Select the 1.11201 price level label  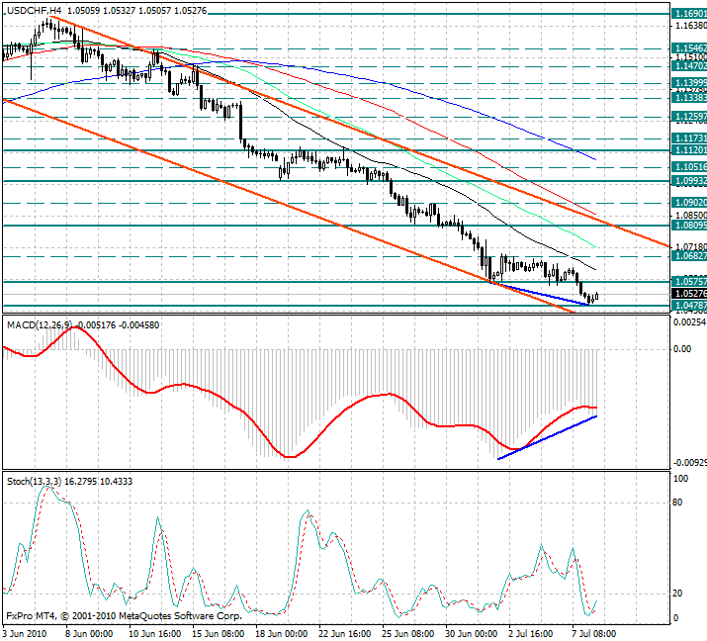[x=688, y=150]
